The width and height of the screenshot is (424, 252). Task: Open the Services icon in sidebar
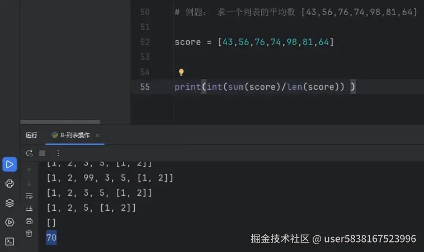(x=10, y=222)
